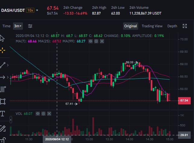Enter fullscreen chart mode
This screenshot has width=194, height=143.
pos(185,26)
